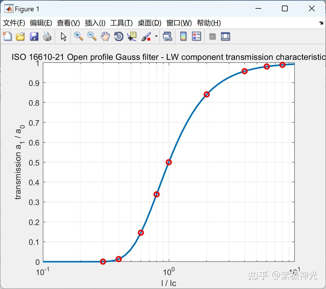Expand the 工具(T) menu
This screenshot has height=289, width=326.
coord(121,23)
